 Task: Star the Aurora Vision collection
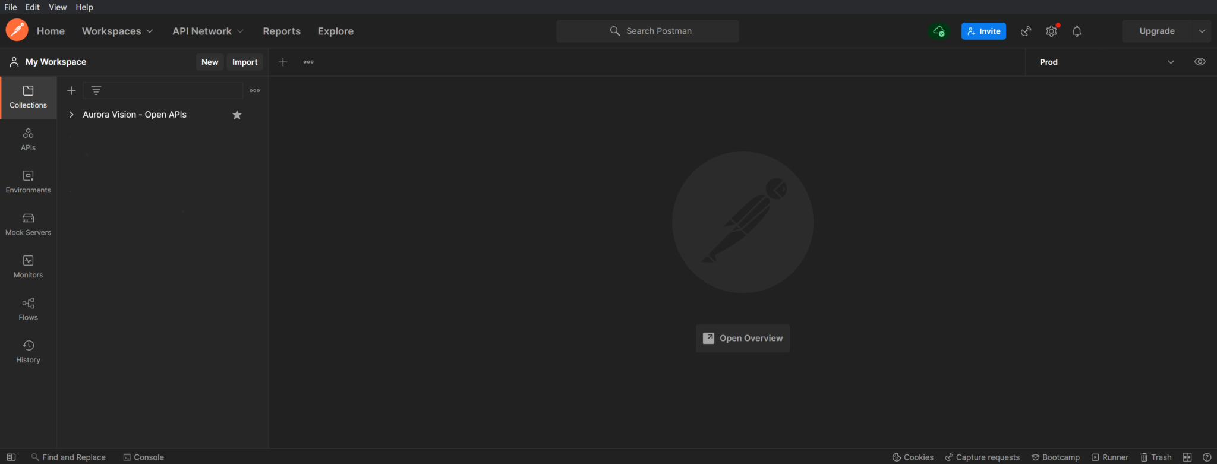(237, 115)
